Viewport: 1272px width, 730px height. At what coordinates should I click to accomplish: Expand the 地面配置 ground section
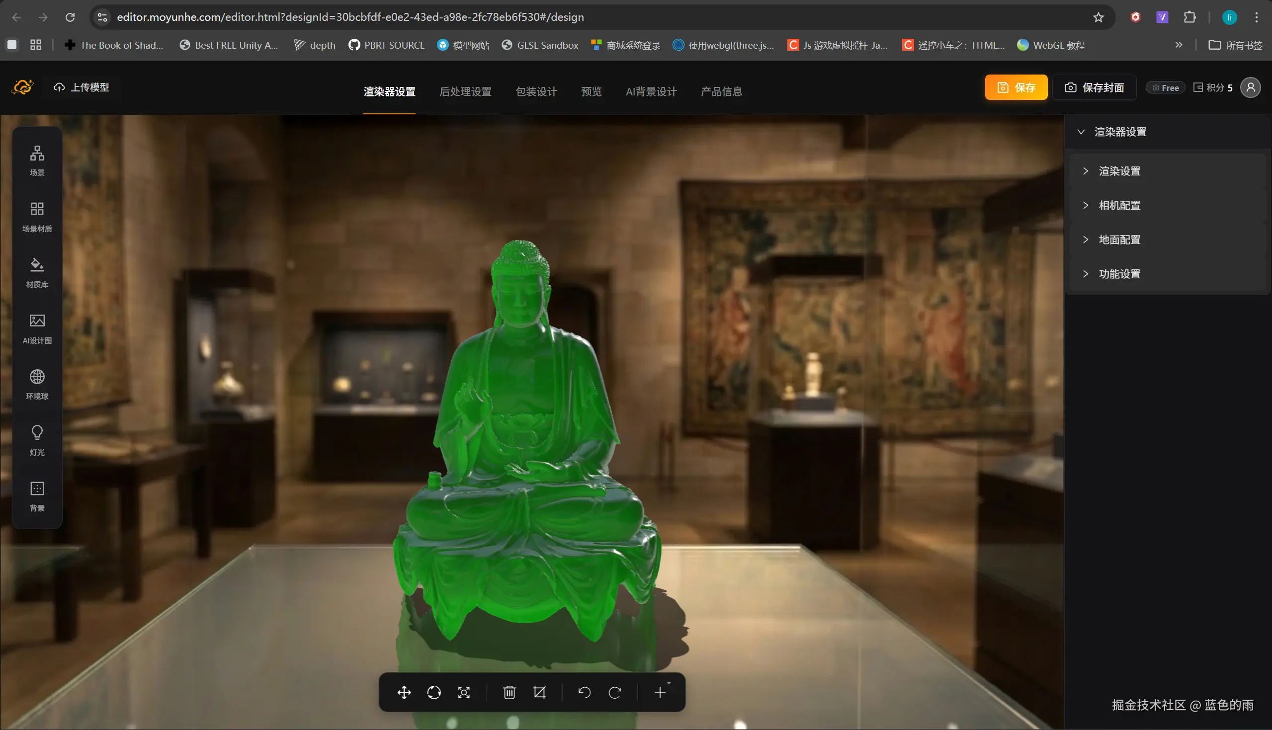tap(1119, 240)
